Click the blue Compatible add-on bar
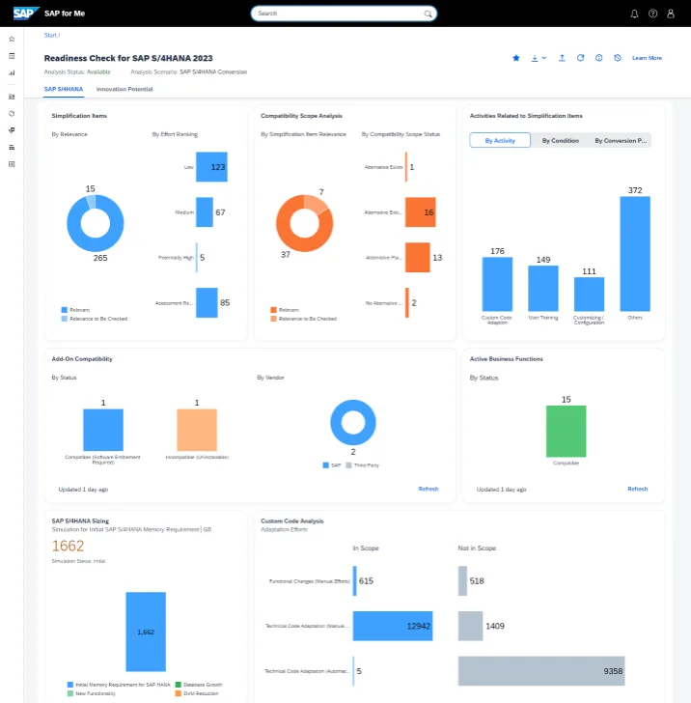691x703 pixels. pyautogui.click(x=103, y=430)
